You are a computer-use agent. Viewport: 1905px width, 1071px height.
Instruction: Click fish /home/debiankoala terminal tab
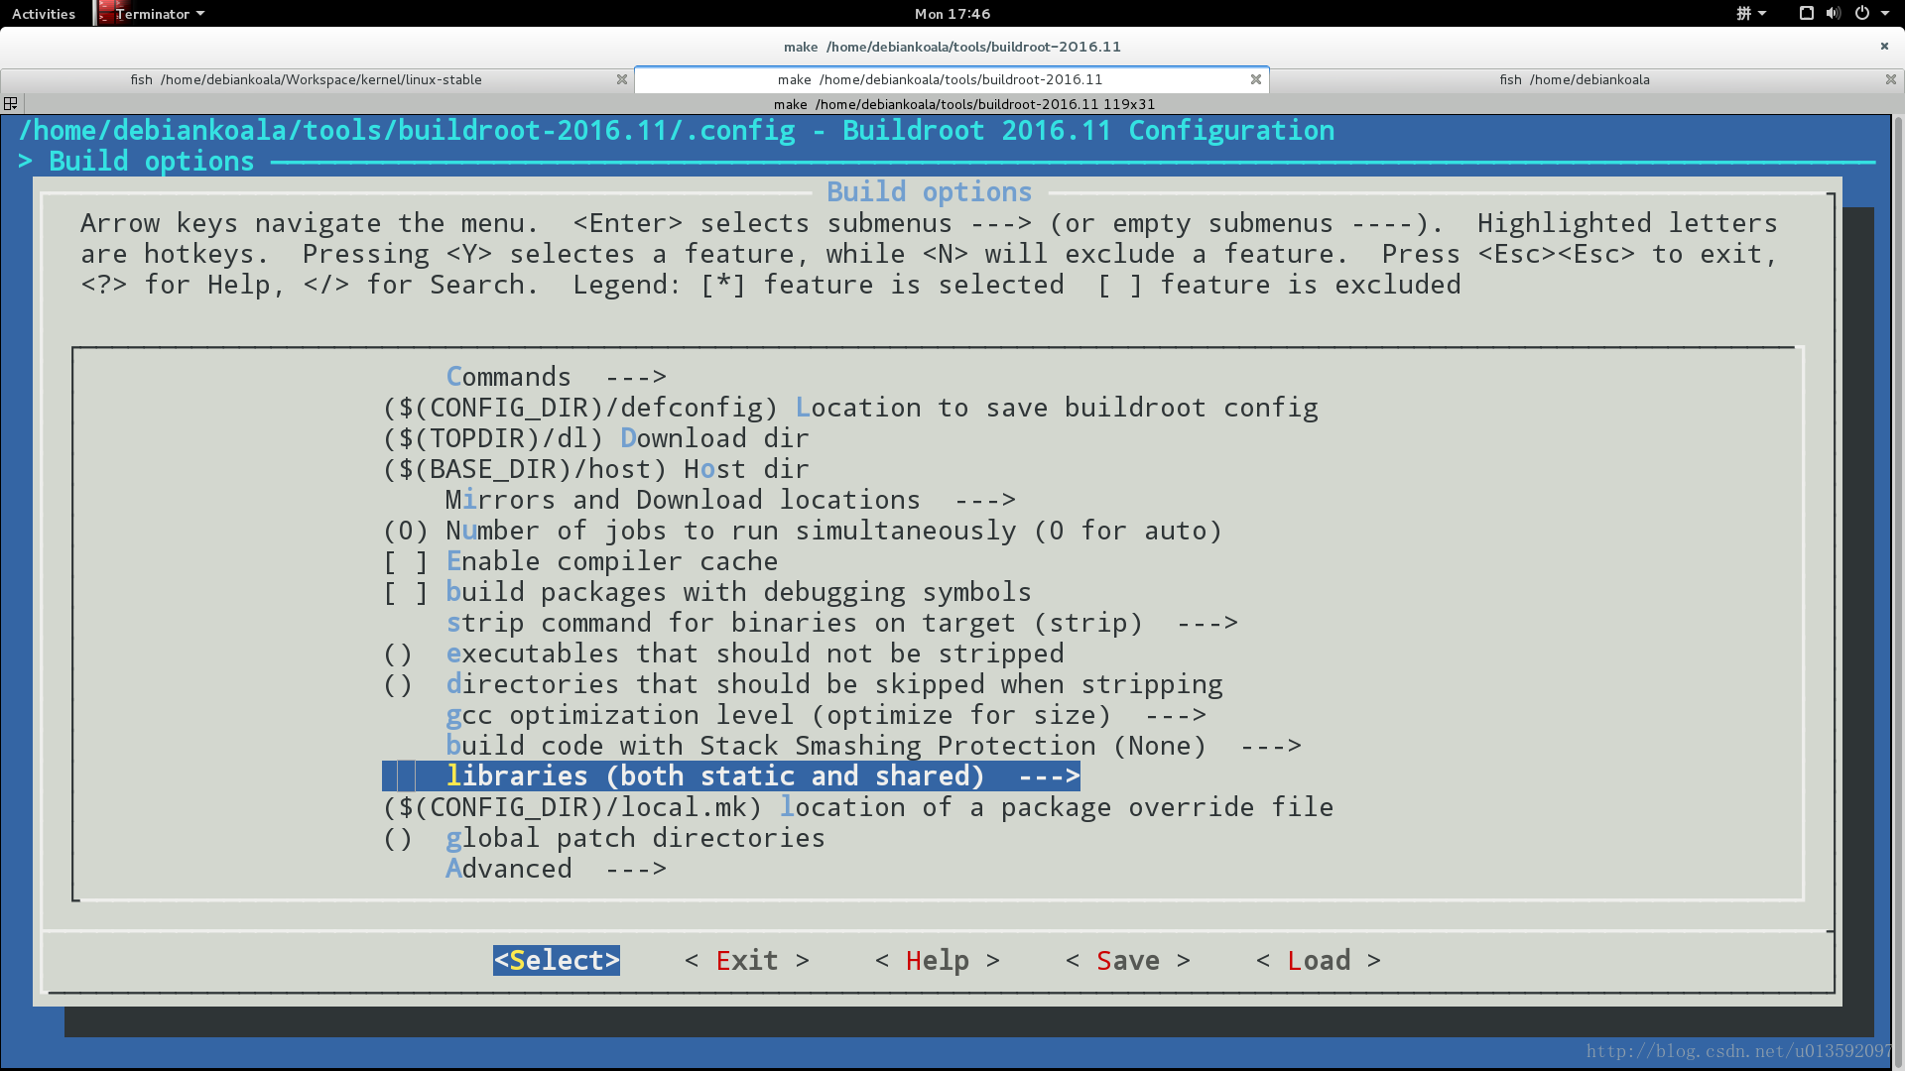1570,79
